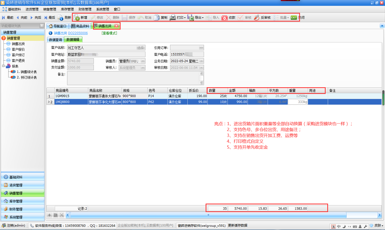The height and width of the screenshot is (230, 385).
Task: Collapse the 报表 tree node
Action: [3, 66]
